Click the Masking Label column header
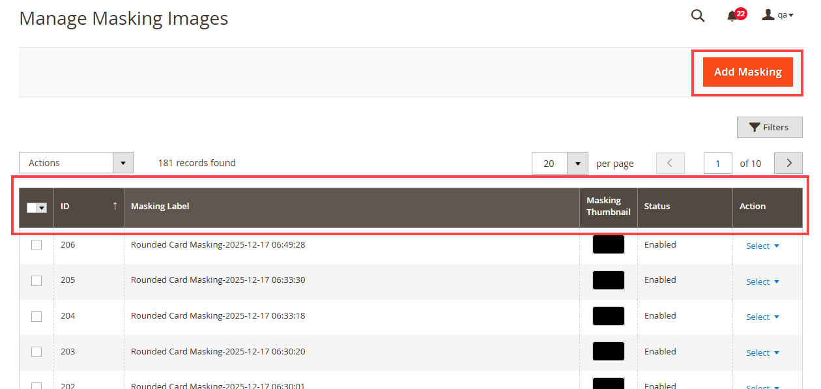This screenshot has width=821, height=389. click(x=160, y=206)
